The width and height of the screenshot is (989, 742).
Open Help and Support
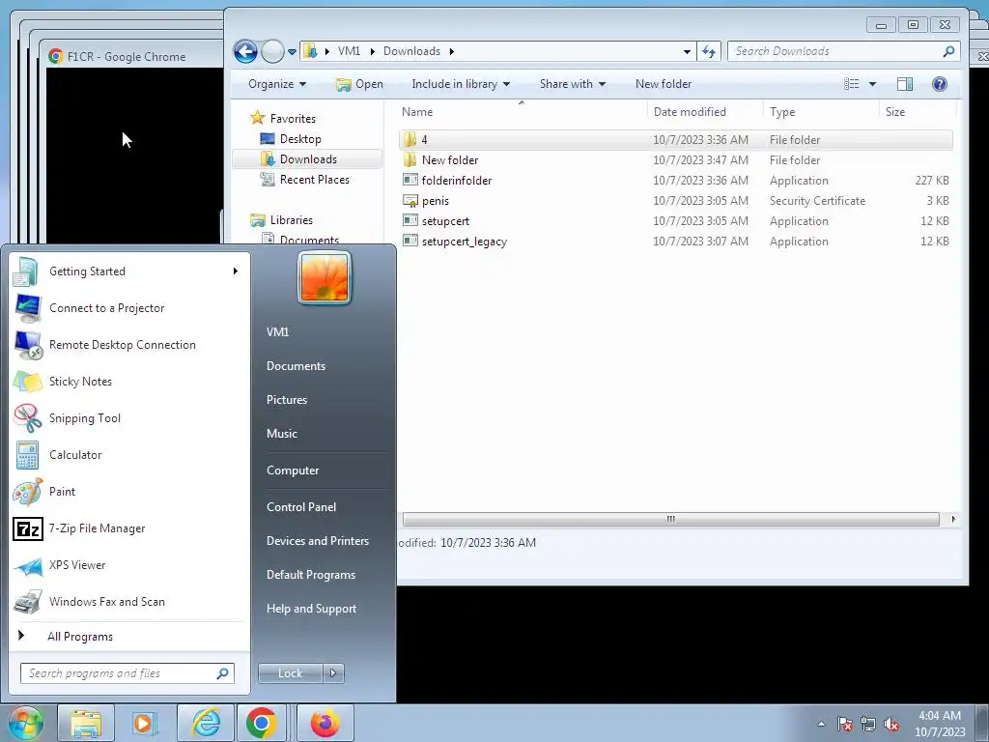coord(311,609)
